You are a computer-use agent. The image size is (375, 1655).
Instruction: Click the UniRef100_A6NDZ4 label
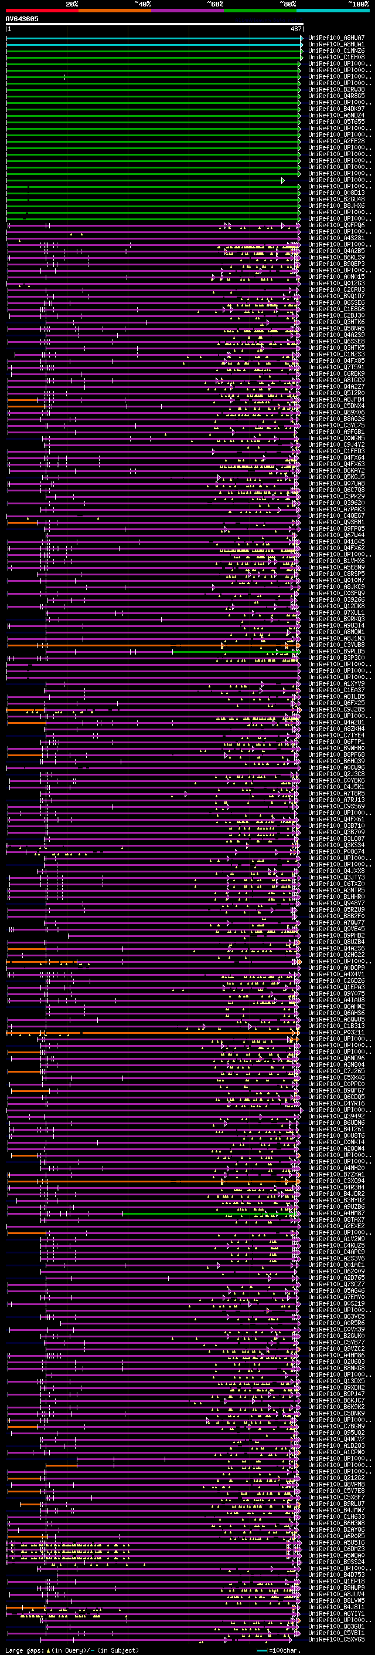pyautogui.click(x=336, y=116)
